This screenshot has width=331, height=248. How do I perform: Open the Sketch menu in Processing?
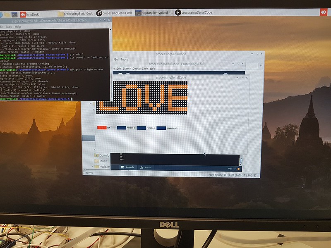click(126, 69)
